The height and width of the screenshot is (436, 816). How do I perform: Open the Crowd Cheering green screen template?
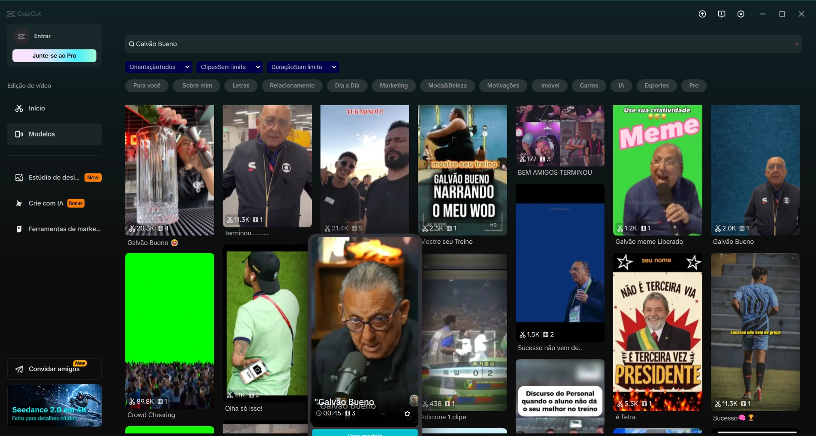click(169, 330)
